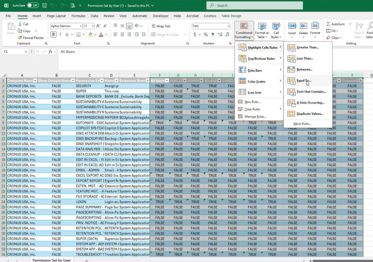The width and height of the screenshot is (373, 262).
Task: Select Highlight Cells Rules menu item
Action: 259,47
